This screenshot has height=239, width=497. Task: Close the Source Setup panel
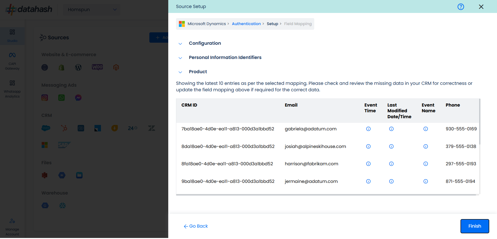pos(481,7)
